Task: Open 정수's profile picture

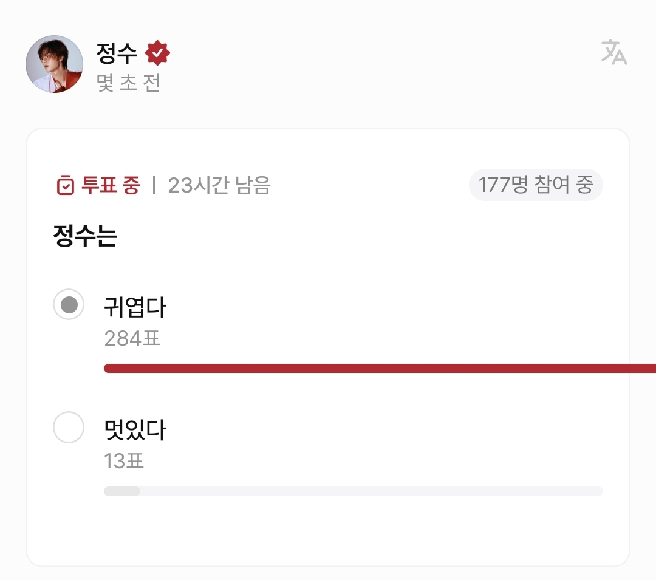Action: [54, 64]
